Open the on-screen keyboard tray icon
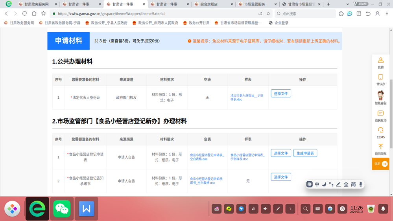This screenshot has height=221, width=393. [318, 209]
